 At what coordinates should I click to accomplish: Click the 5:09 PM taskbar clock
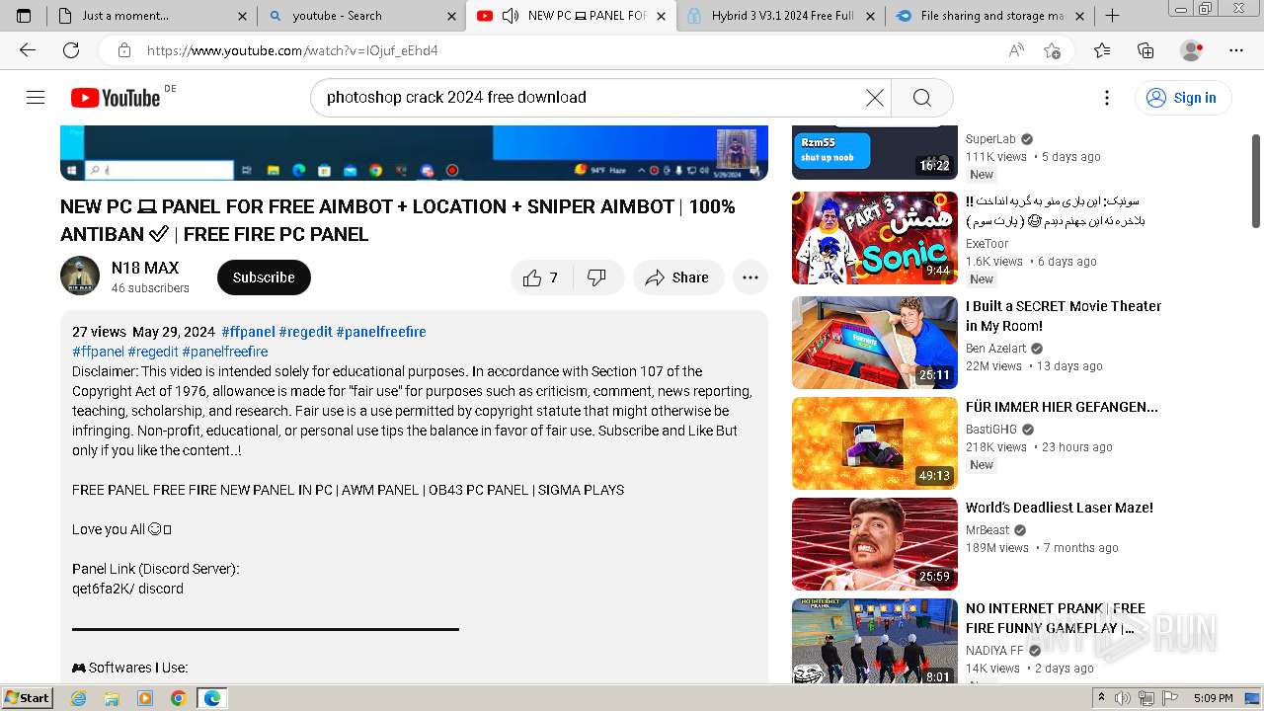coord(1213,698)
